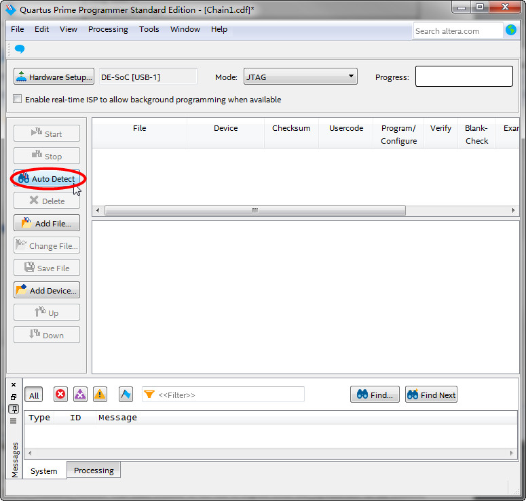This screenshot has width=526, height=501.
Task: Click the blue speech bubble toolbar icon
Action: click(20, 49)
